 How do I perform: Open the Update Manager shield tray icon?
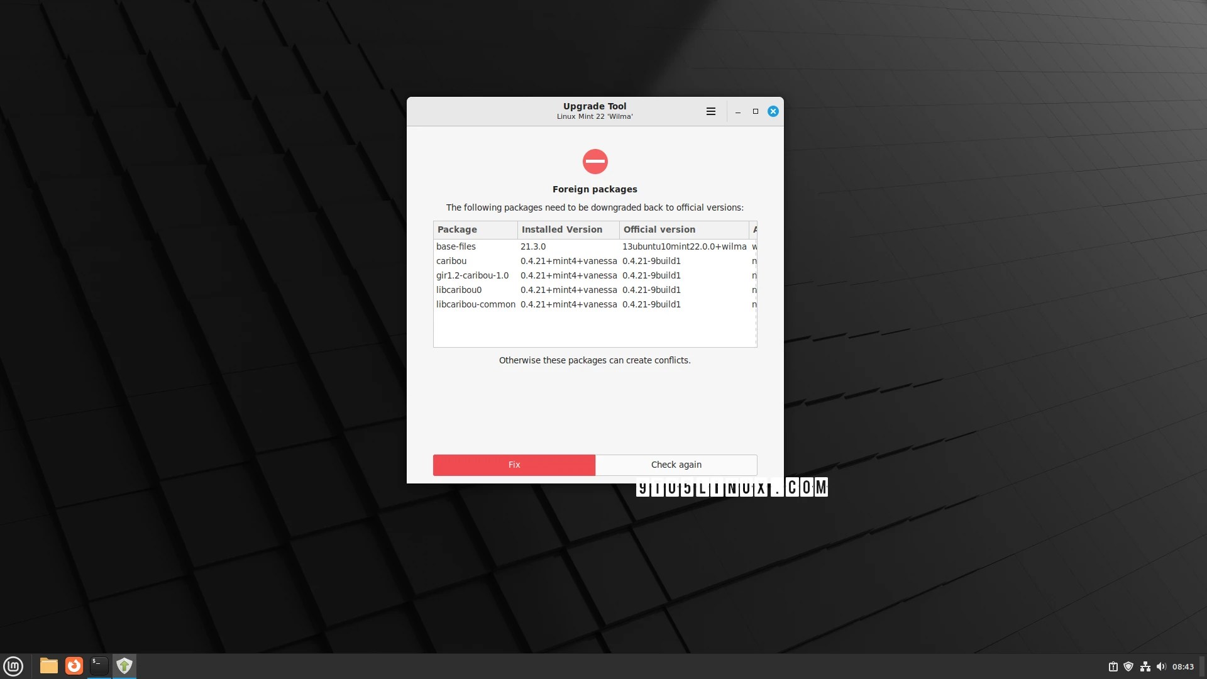[1128, 666]
